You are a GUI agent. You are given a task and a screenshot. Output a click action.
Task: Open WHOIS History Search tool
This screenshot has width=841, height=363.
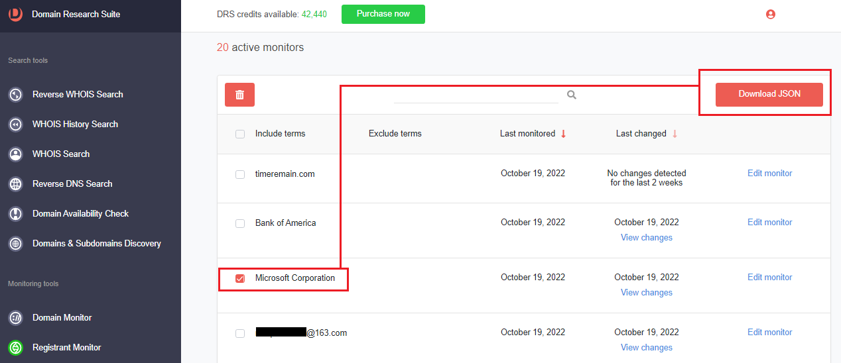tap(75, 124)
